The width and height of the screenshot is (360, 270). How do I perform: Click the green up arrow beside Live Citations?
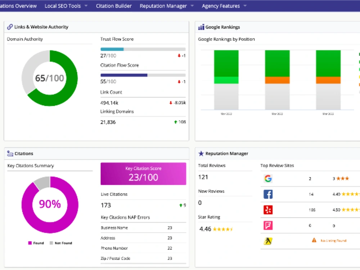(181, 205)
